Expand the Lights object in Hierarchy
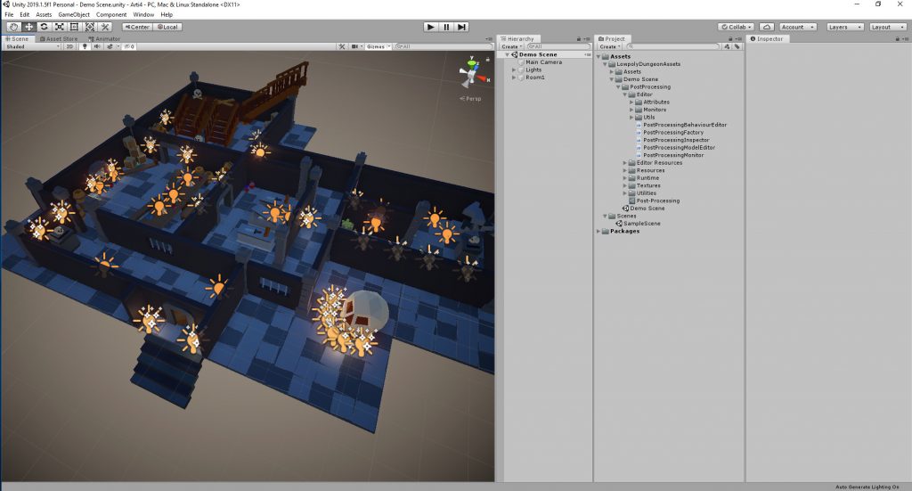This screenshot has height=491, width=912. (514, 70)
